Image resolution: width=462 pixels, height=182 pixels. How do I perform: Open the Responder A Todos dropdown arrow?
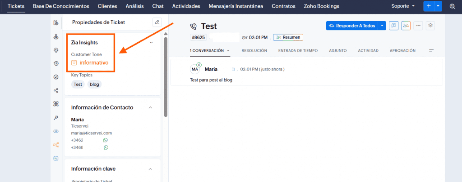(383, 26)
